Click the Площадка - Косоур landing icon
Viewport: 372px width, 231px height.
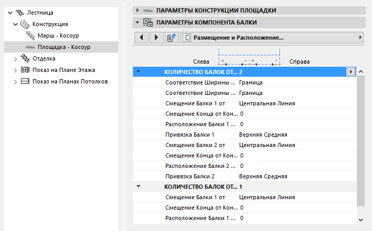pyautogui.click(x=30, y=47)
